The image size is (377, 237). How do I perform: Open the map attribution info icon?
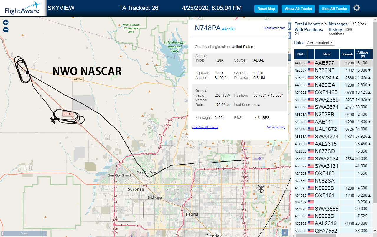point(285,232)
